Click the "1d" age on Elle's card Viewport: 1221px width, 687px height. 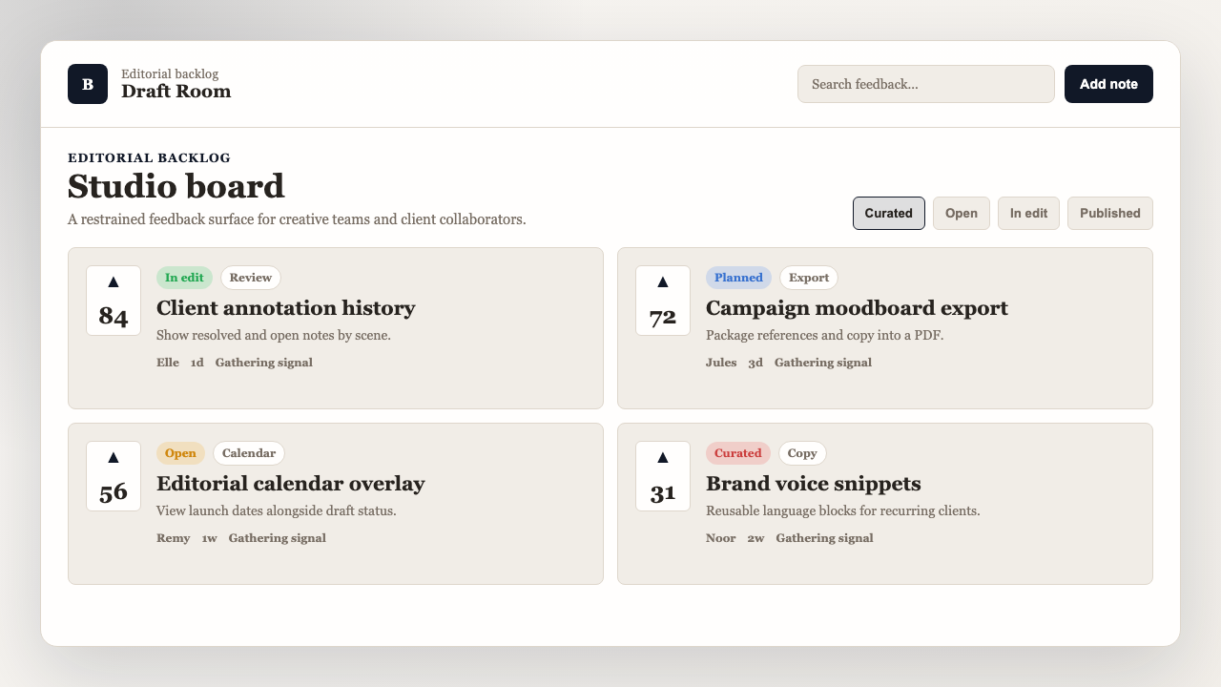coord(197,363)
